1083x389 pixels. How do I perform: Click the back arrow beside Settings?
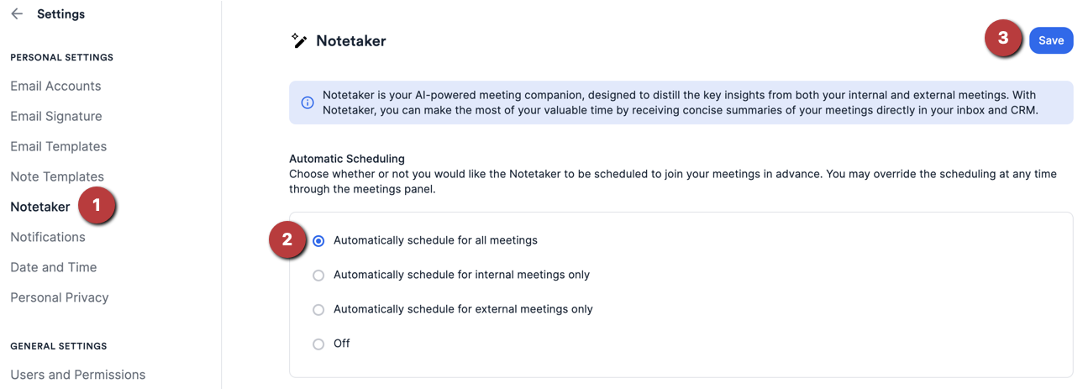point(17,14)
